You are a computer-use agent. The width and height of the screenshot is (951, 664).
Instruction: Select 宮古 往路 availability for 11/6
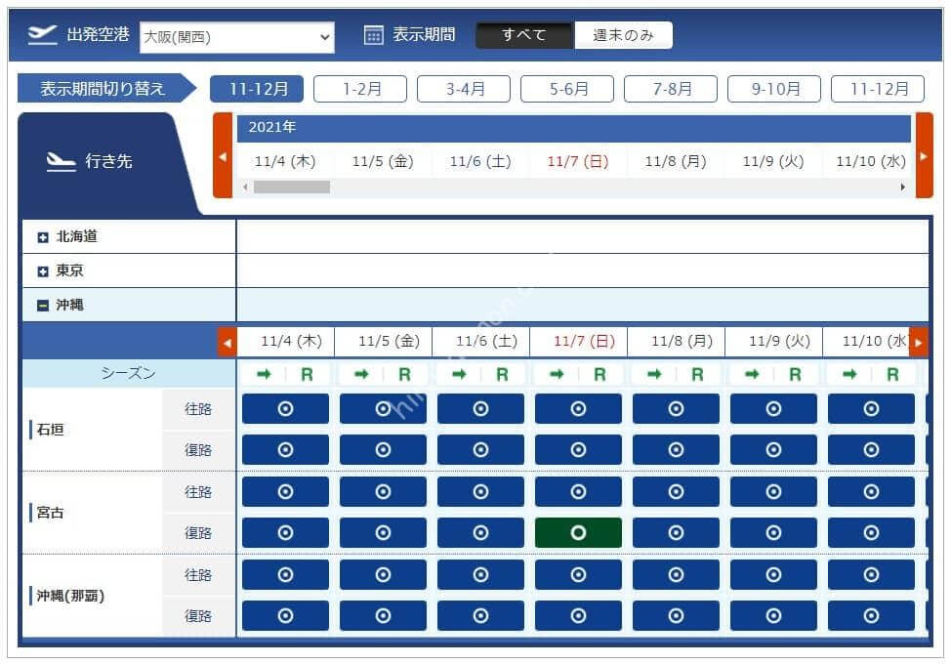480,491
